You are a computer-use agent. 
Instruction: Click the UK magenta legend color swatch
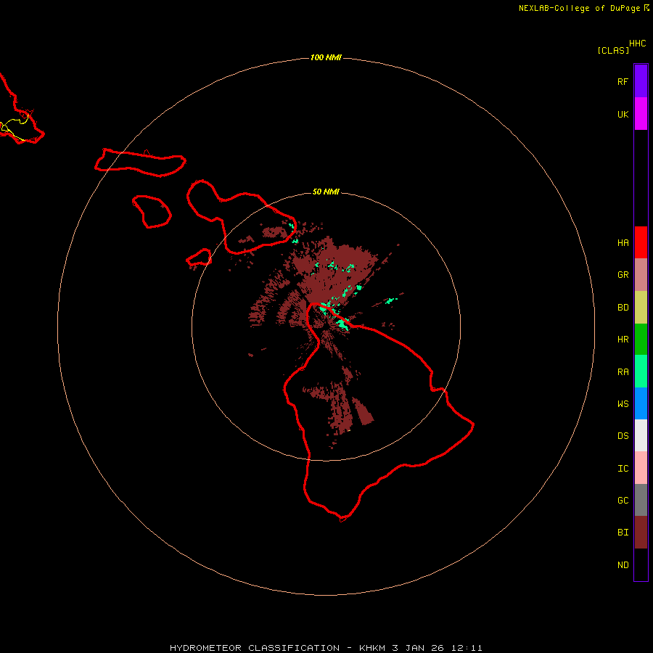[641, 114]
